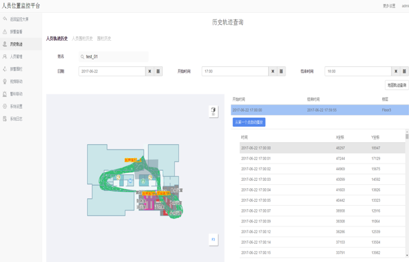
Task: Select the point row 2017-06-22 17:00:05
Action: pyautogui.click(x=323, y=200)
